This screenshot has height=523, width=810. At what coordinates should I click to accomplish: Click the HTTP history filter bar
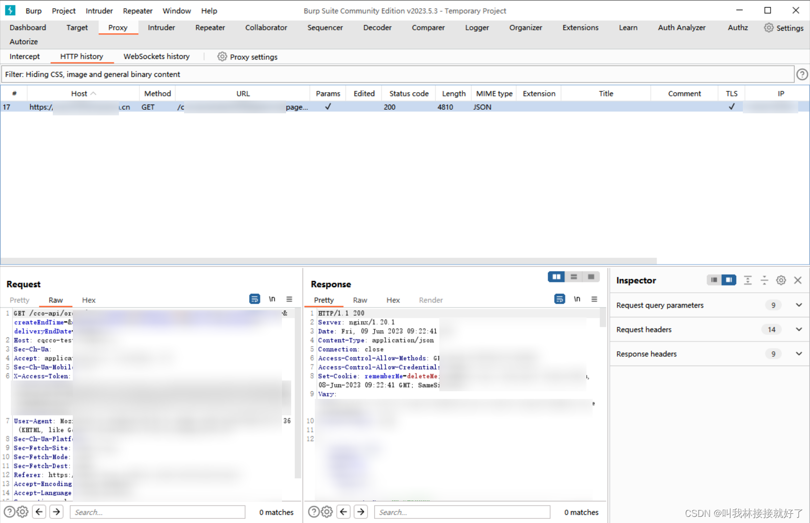[398, 74]
